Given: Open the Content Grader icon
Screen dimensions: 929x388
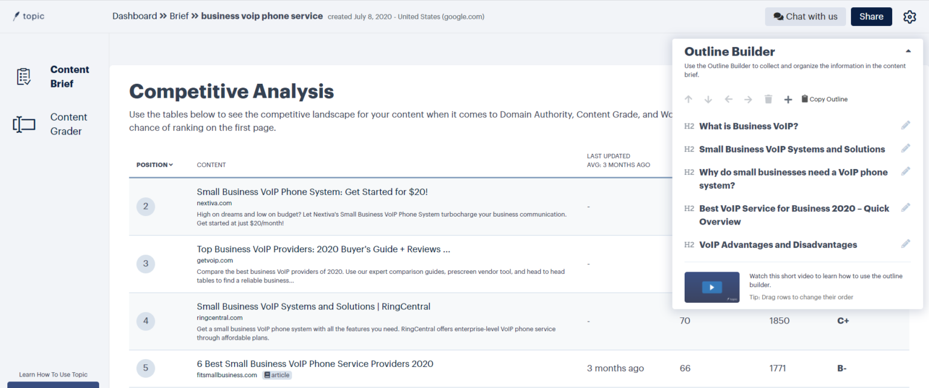Looking at the screenshot, I should tap(24, 124).
